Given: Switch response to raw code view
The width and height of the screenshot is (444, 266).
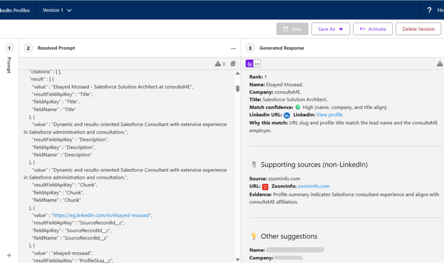Looking at the screenshot, I should click(257, 64).
